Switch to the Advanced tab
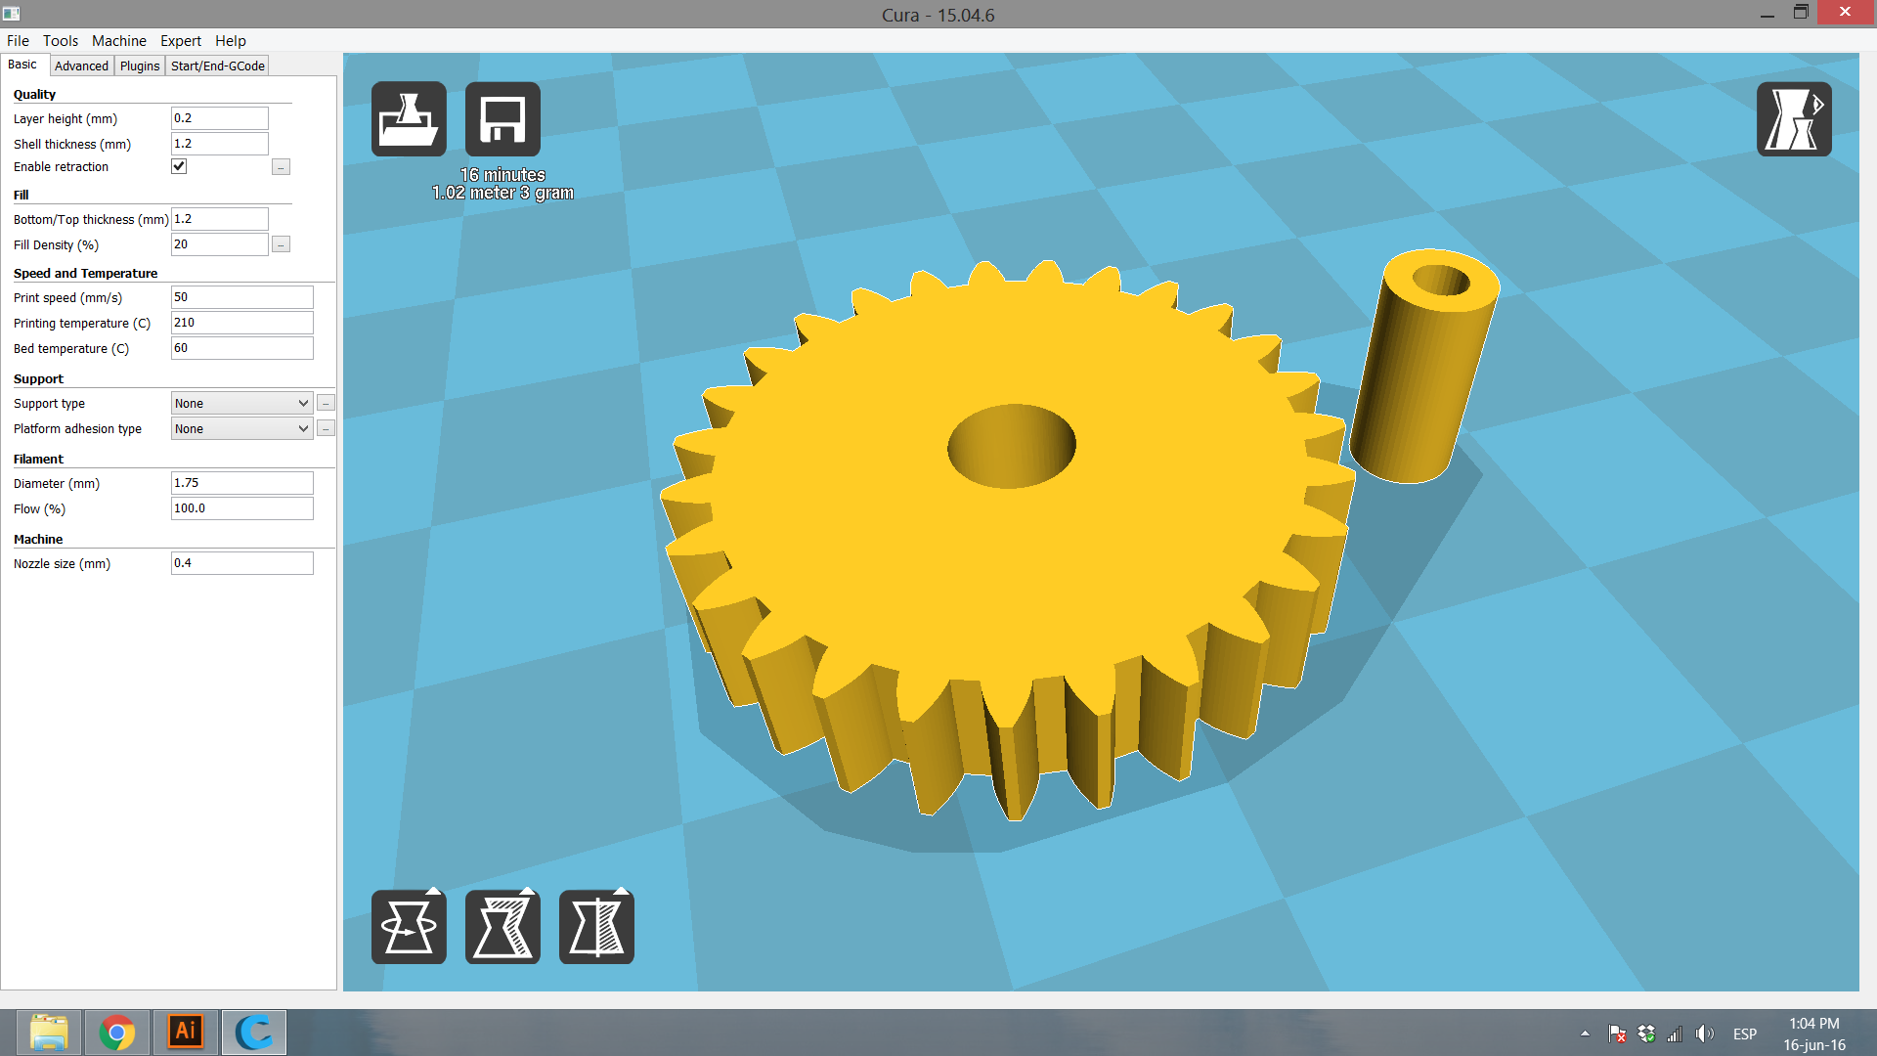The image size is (1877, 1056). (81, 66)
